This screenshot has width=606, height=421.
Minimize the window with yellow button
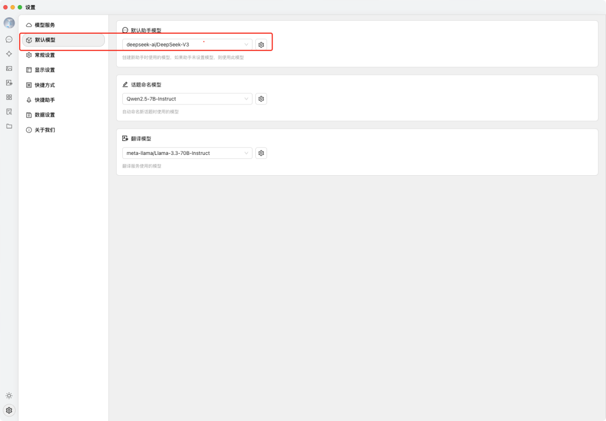point(13,7)
